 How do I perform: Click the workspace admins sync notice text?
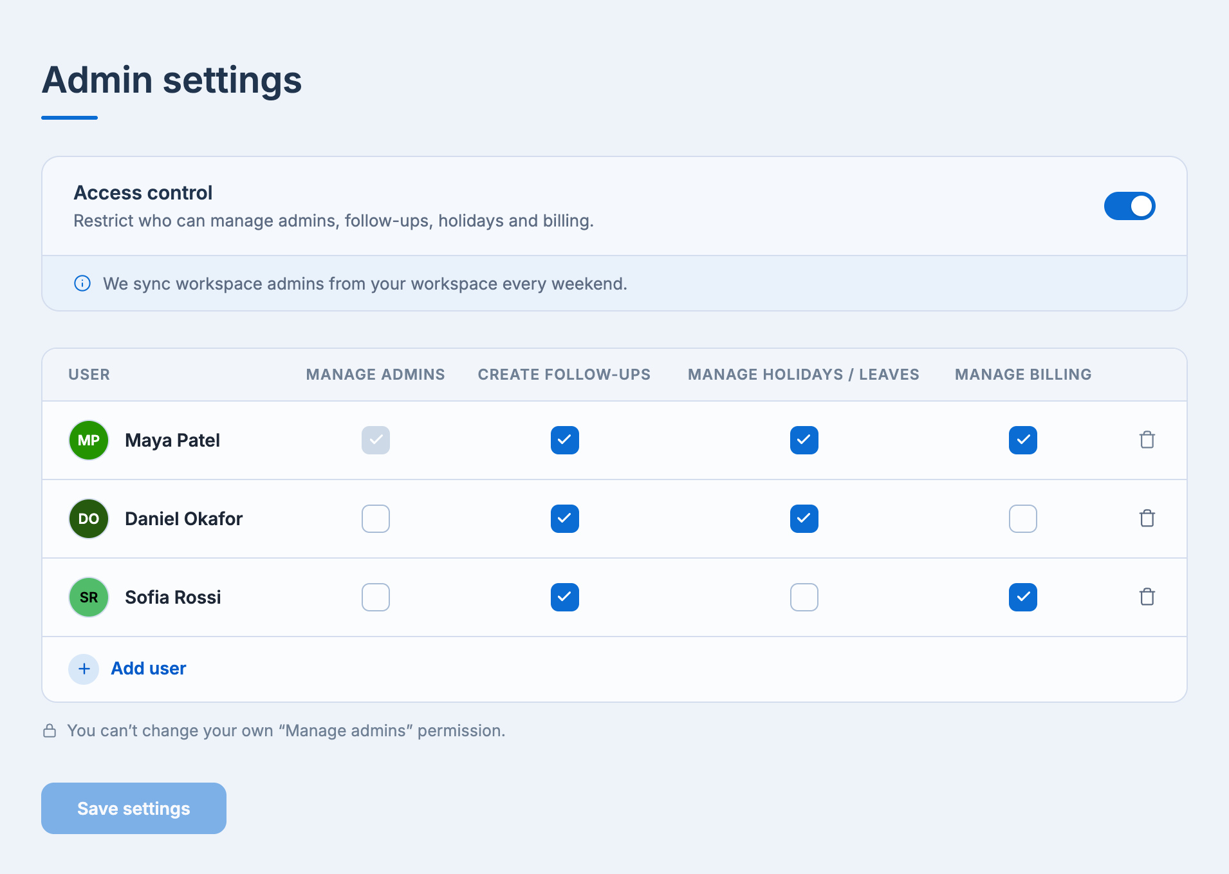pos(365,284)
